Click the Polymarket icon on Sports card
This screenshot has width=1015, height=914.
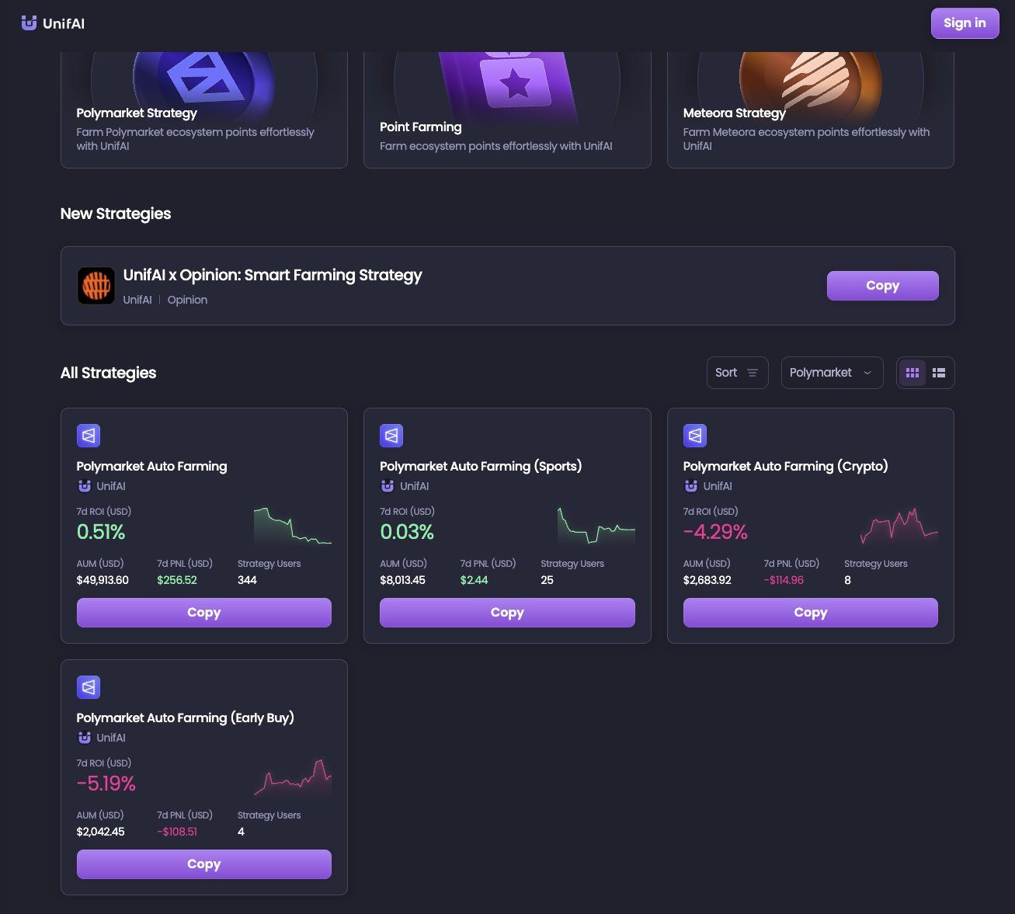coord(391,436)
